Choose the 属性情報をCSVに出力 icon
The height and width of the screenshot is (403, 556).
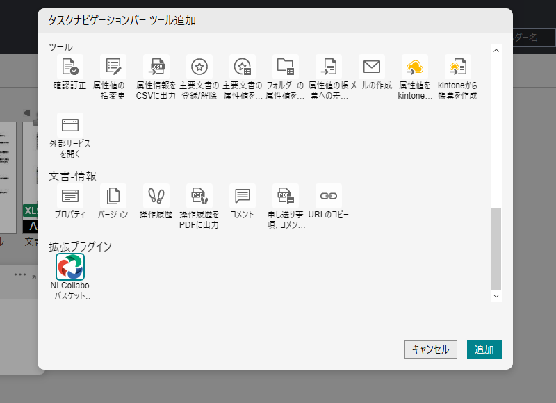tap(156, 67)
